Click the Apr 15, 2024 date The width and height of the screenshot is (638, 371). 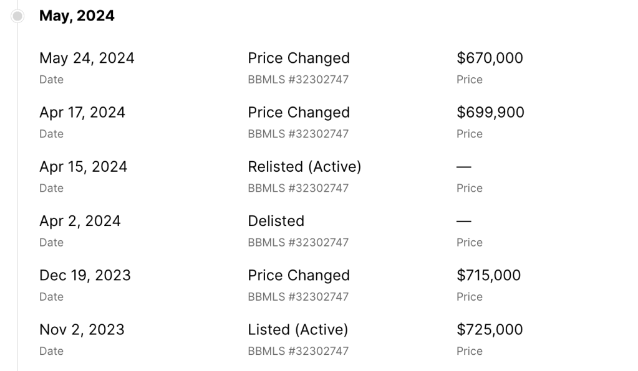tap(83, 167)
